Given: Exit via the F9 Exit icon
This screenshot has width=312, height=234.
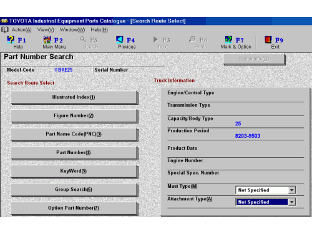Looking at the screenshot, I should coord(268,39).
